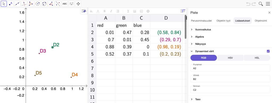
Task: Select the Move graphics view tool
Action: pyautogui.click(x=78, y=4)
